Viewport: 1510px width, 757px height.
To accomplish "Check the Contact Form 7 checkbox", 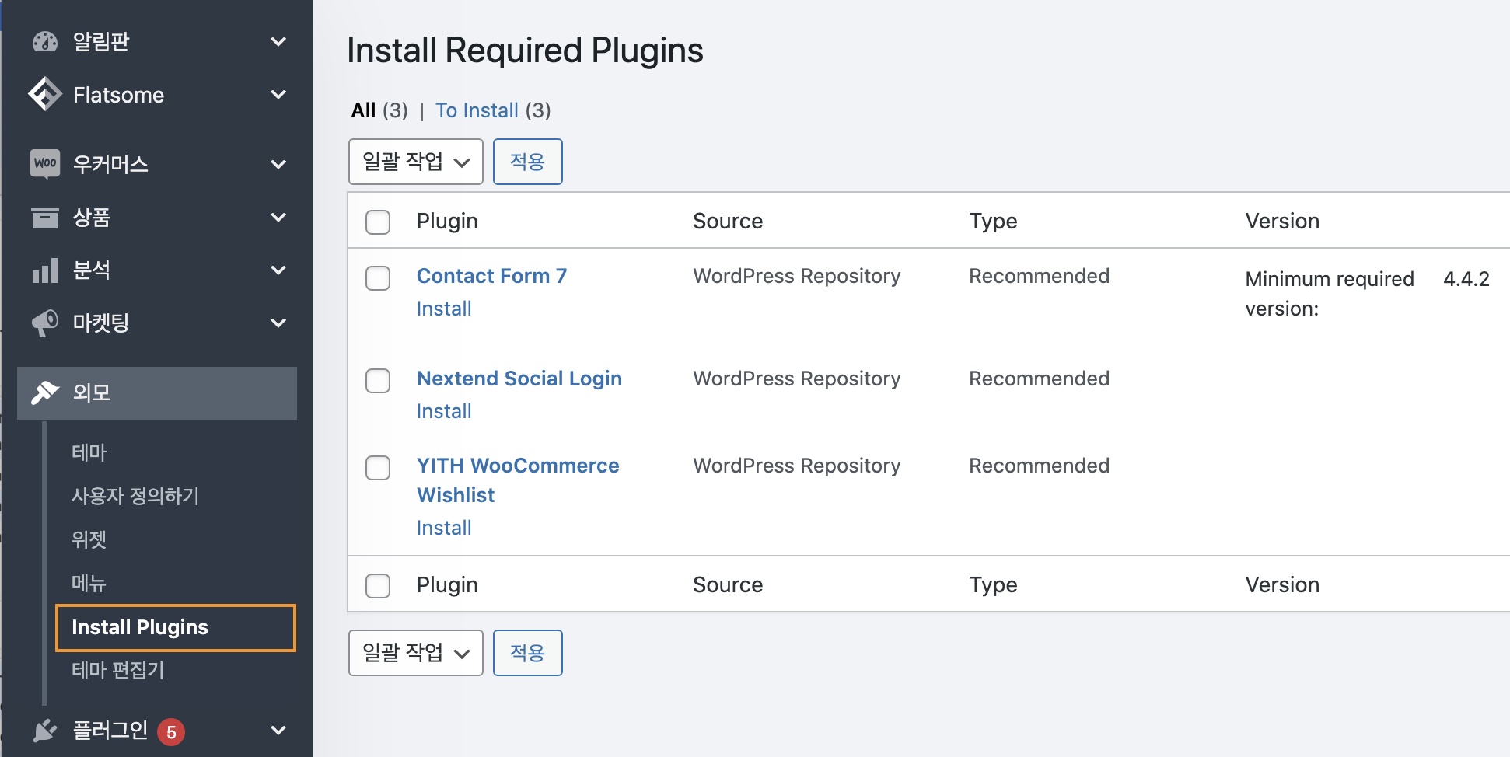I will (378, 278).
